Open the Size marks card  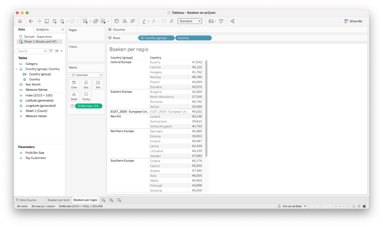pyautogui.click(x=86, y=84)
